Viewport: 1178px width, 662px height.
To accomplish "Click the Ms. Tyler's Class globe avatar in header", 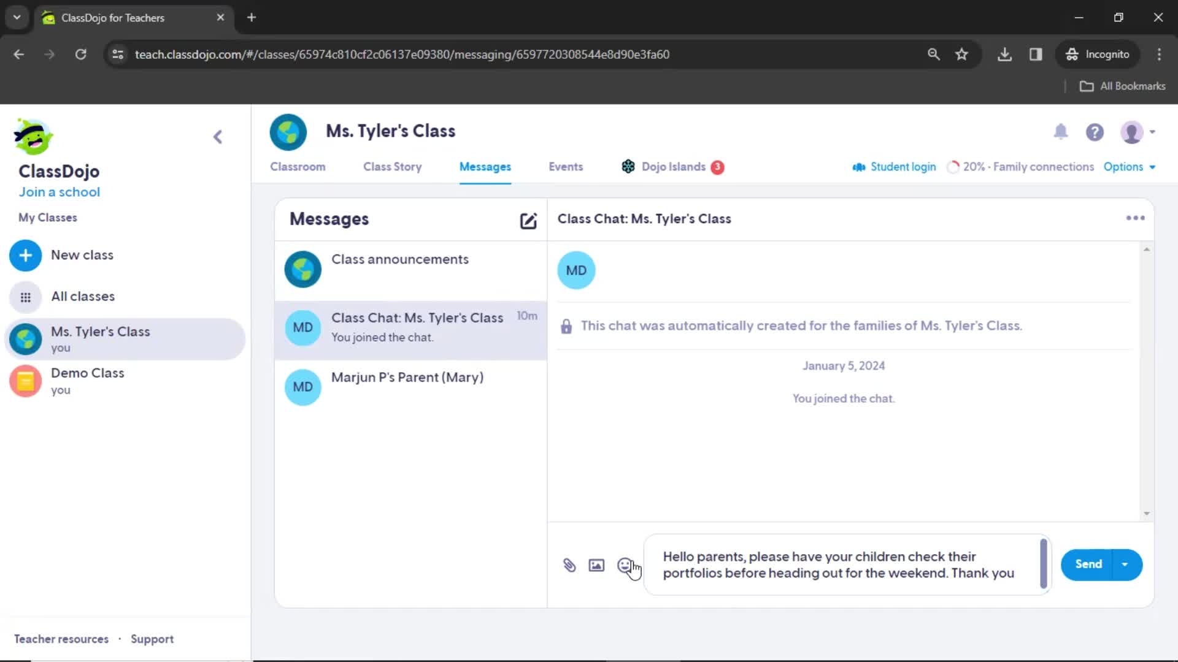I will click(x=288, y=132).
